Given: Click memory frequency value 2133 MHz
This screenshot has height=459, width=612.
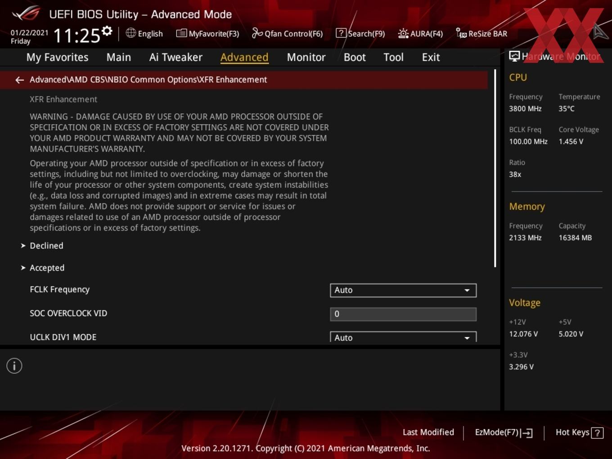Looking at the screenshot, I should pos(525,238).
